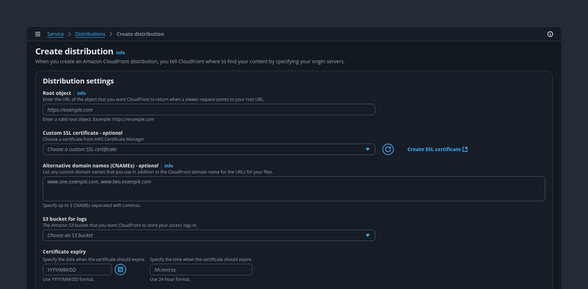Open the calendar date picker icon
The height and width of the screenshot is (289, 588).
[121, 269]
